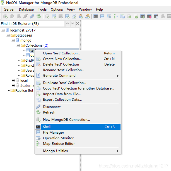Screen dimensions: 171x171
Task: Click the Copy Collection to Database toolbar icon
Action: 122,16
